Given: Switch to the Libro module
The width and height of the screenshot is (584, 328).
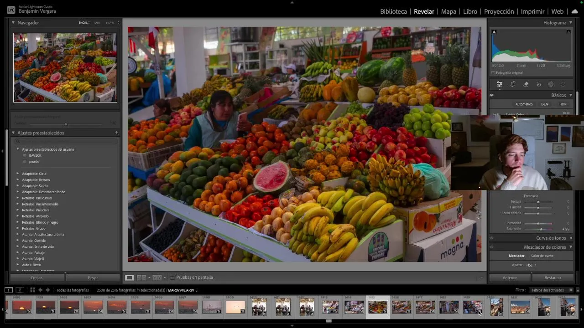Looking at the screenshot, I should point(470,11).
